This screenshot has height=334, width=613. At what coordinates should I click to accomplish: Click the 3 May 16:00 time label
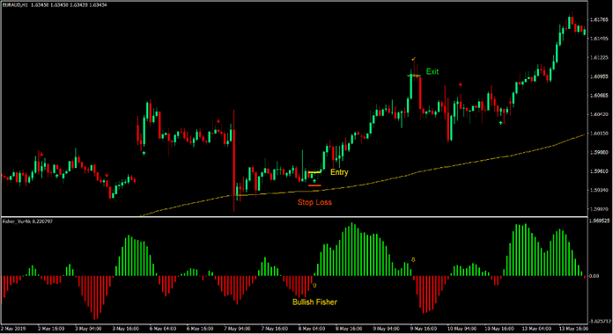(126, 329)
